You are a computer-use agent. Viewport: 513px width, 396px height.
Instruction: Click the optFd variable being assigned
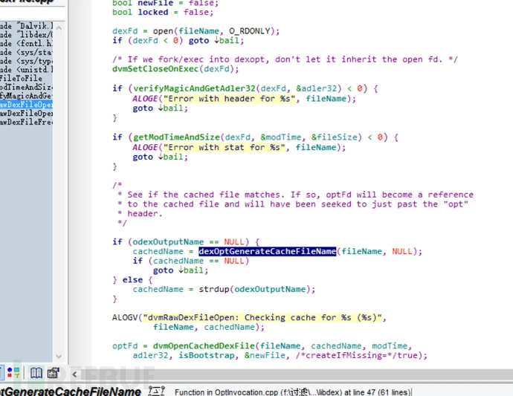[125, 346]
